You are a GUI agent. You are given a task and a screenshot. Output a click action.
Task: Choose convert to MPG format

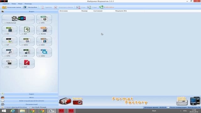[10, 52]
